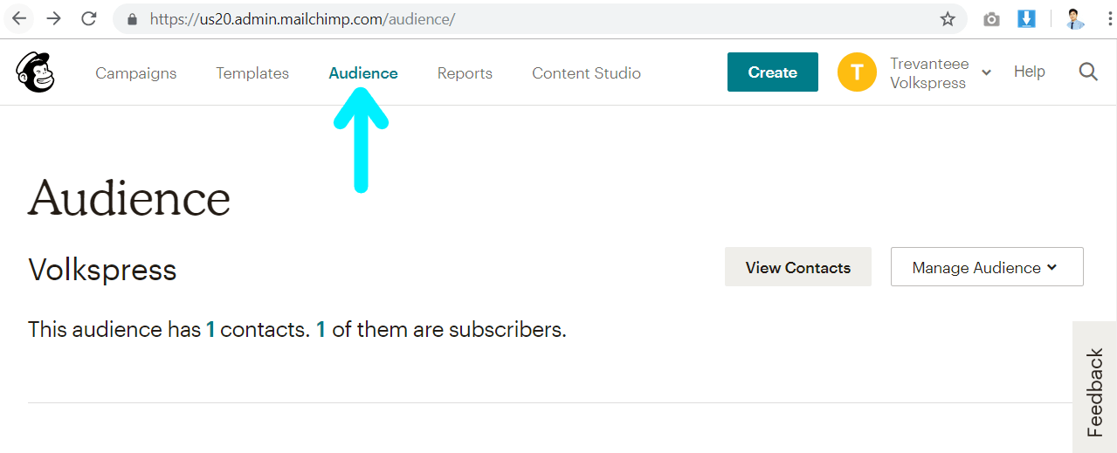The image size is (1117, 453).
Task: Click the blue download extension icon
Action: point(1026,18)
